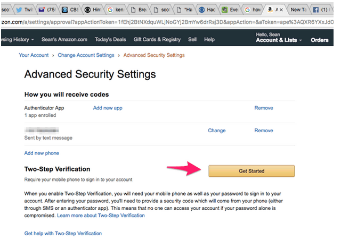The image size is (341, 249).
Task: Go to Change Account Settings breadcrumb
Action: click(x=86, y=55)
